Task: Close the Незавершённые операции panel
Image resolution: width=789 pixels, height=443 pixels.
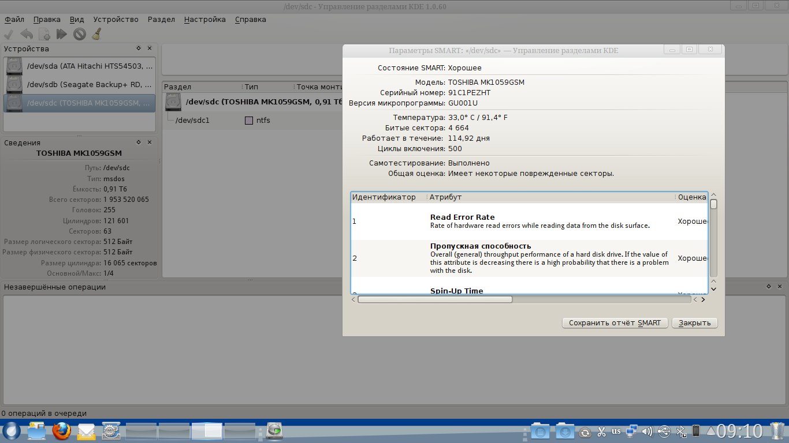Action: [779, 286]
